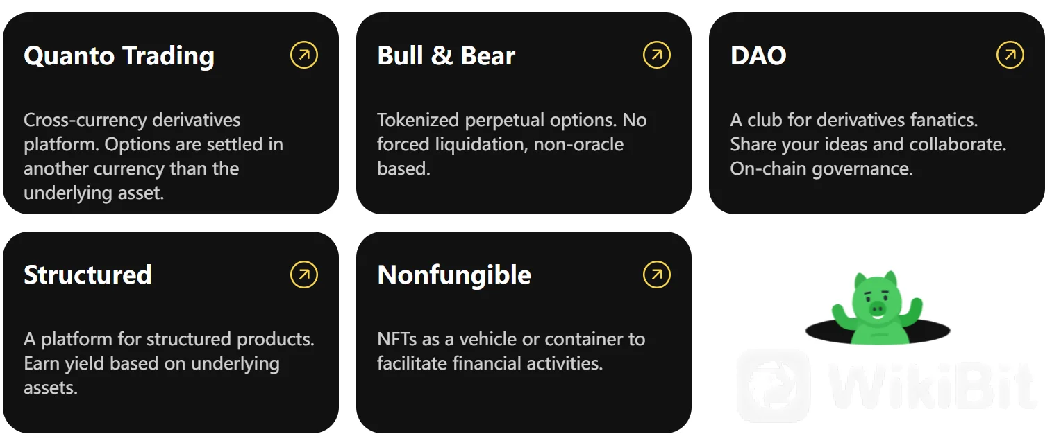
Task: Open the Bull & Bear title
Action: click(x=446, y=55)
